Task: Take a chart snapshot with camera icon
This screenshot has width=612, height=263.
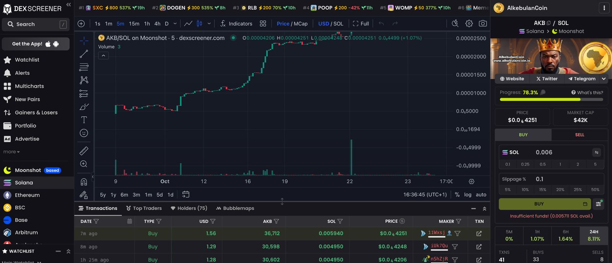Action: coord(483,24)
